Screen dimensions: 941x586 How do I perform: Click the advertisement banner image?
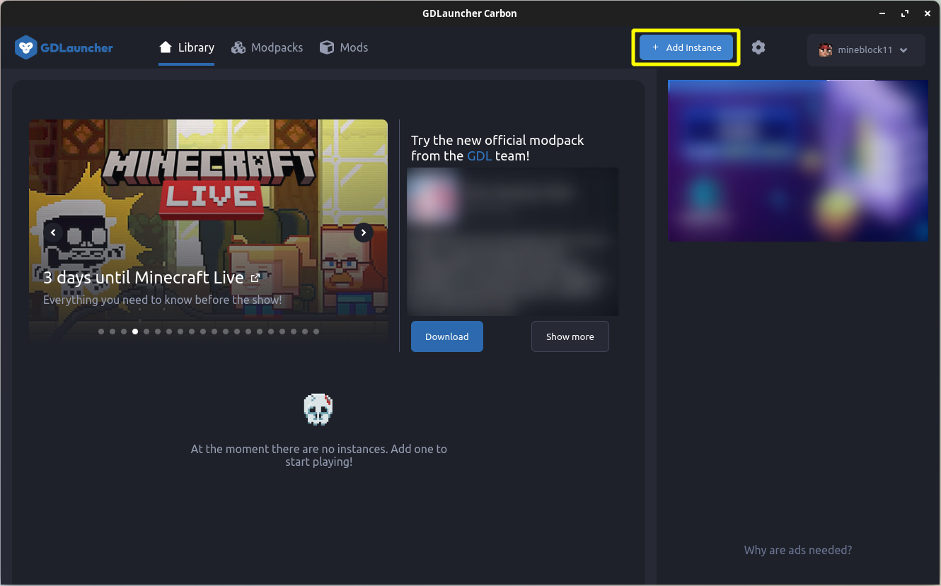click(798, 160)
